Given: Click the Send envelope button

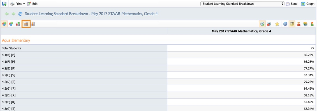Looking at the screenshot, I should pos(291,4).
